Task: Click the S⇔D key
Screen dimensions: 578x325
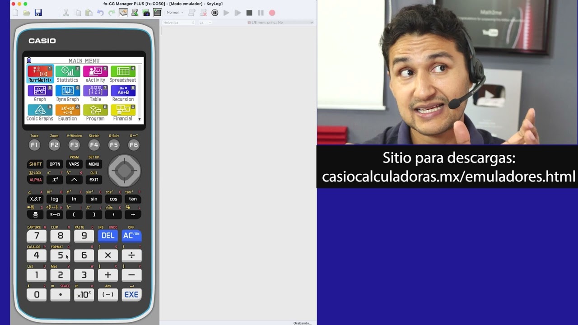Action: point(55,215)
